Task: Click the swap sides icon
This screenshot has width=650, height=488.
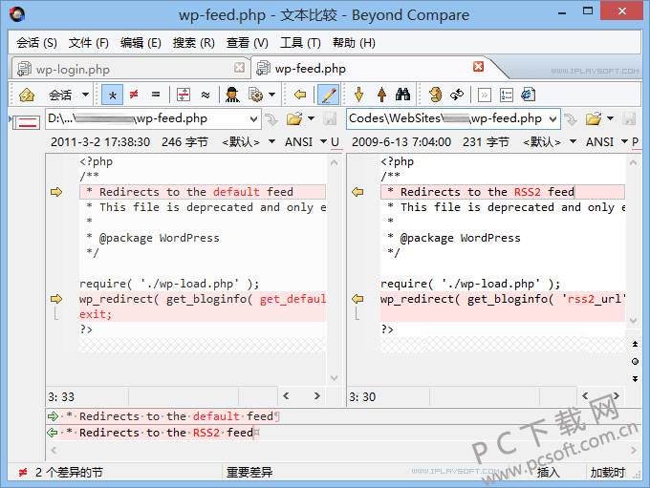Action: point(457,95)
